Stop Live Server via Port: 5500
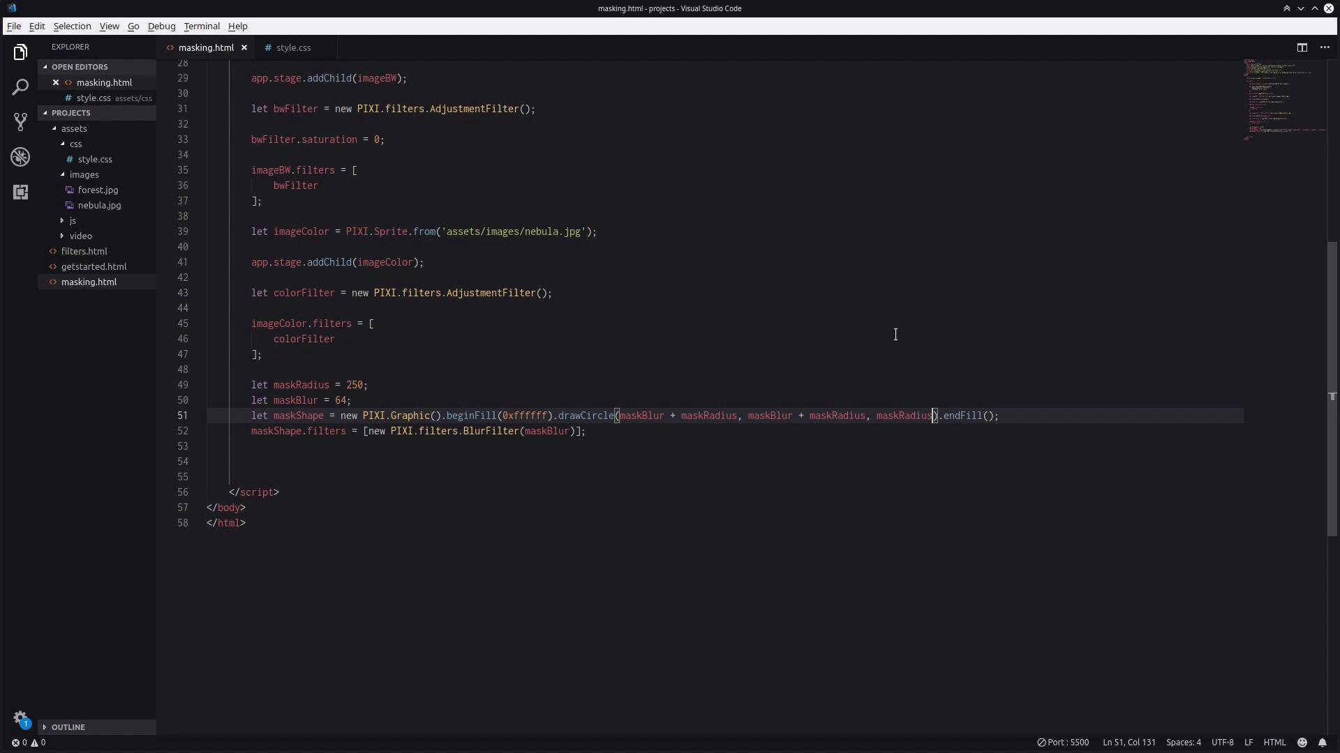Screen dimensions: 1340x753 click(x=1063, y=742)
